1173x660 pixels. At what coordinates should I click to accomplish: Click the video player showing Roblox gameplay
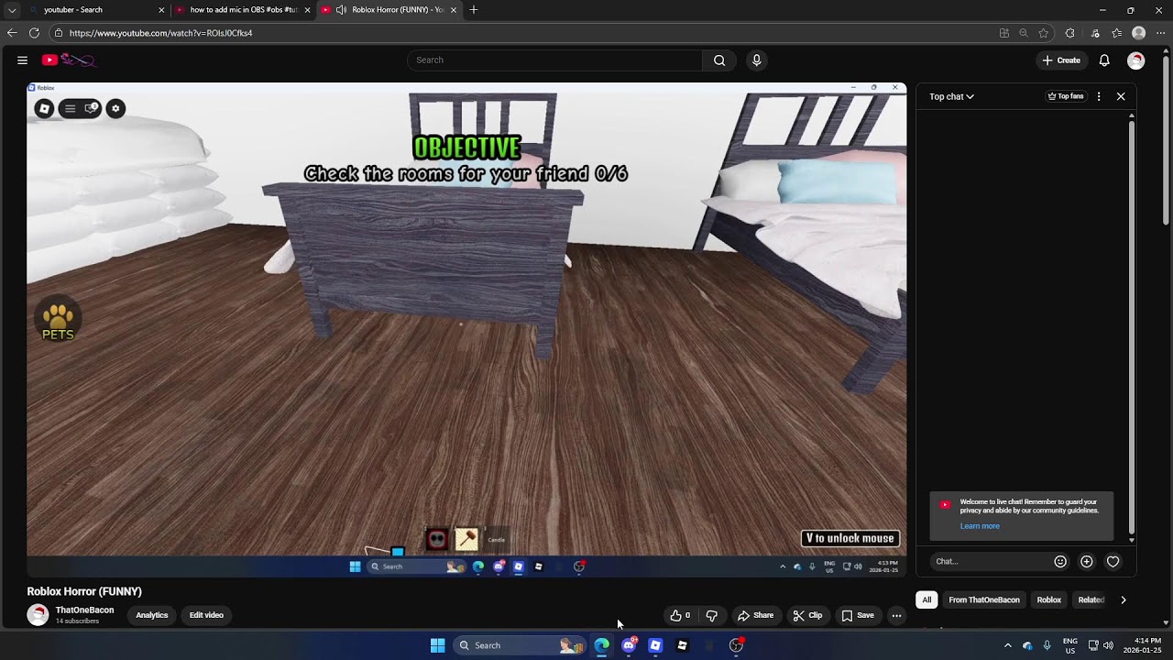tap(466, 330)
